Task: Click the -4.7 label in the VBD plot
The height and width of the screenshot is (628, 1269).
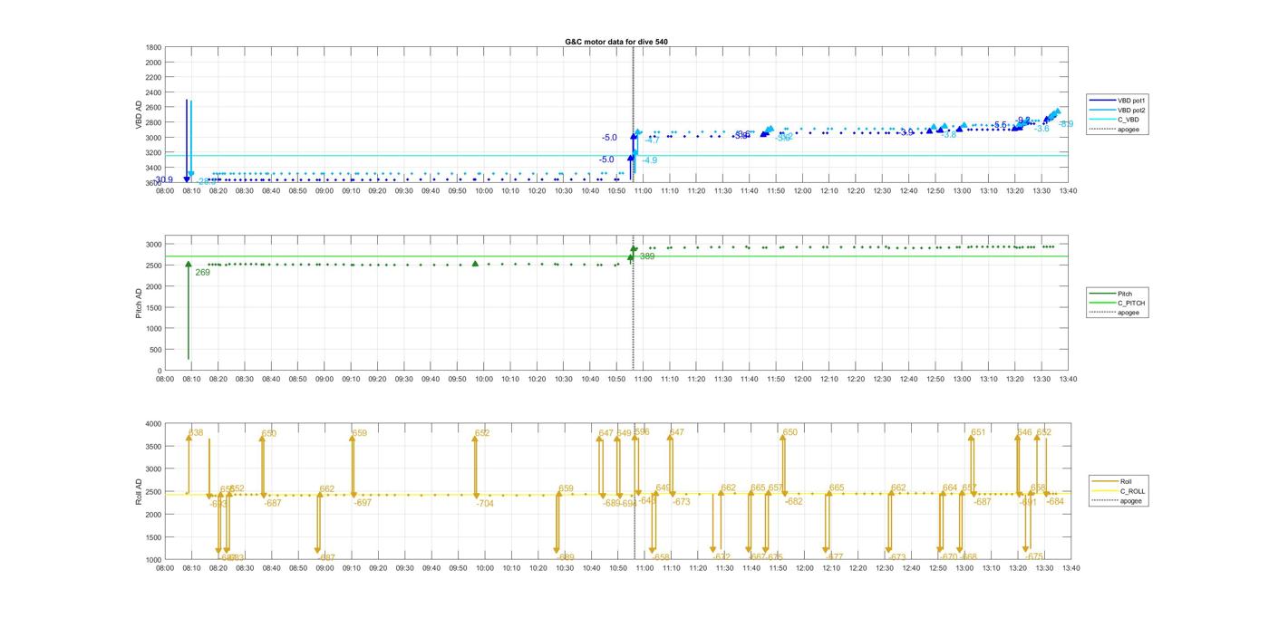Action: coord(652,140)
